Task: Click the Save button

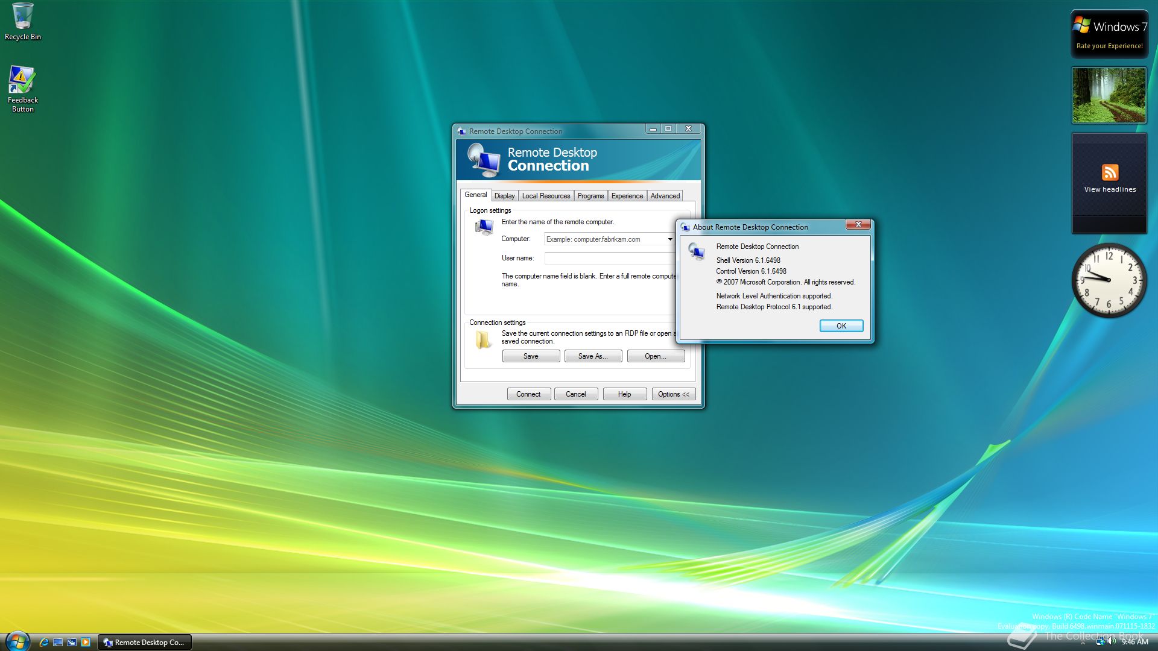Action: coord(531,356)
